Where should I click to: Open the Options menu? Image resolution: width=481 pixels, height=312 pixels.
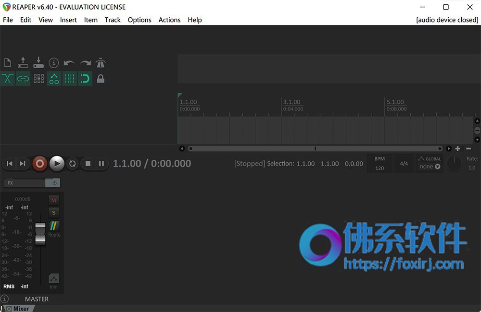click(139, 20)
